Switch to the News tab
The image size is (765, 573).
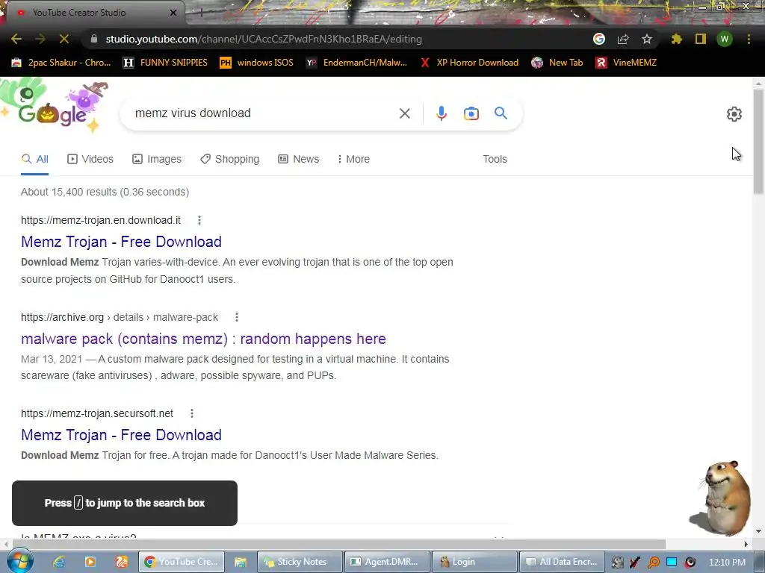299,159
